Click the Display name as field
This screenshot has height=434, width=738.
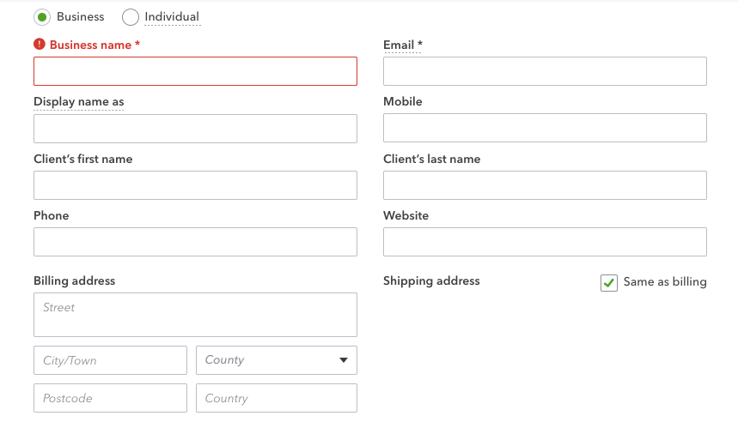click(195, 129)
